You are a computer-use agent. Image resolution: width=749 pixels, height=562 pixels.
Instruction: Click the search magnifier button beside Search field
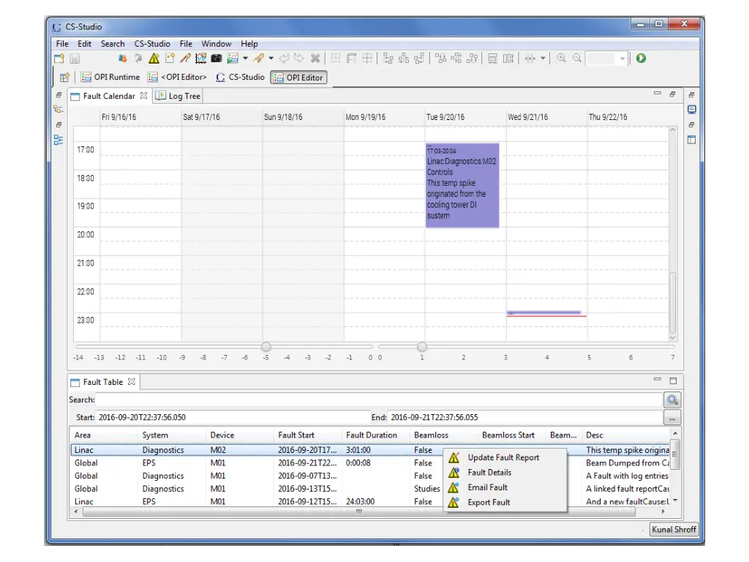coord(672,400)
